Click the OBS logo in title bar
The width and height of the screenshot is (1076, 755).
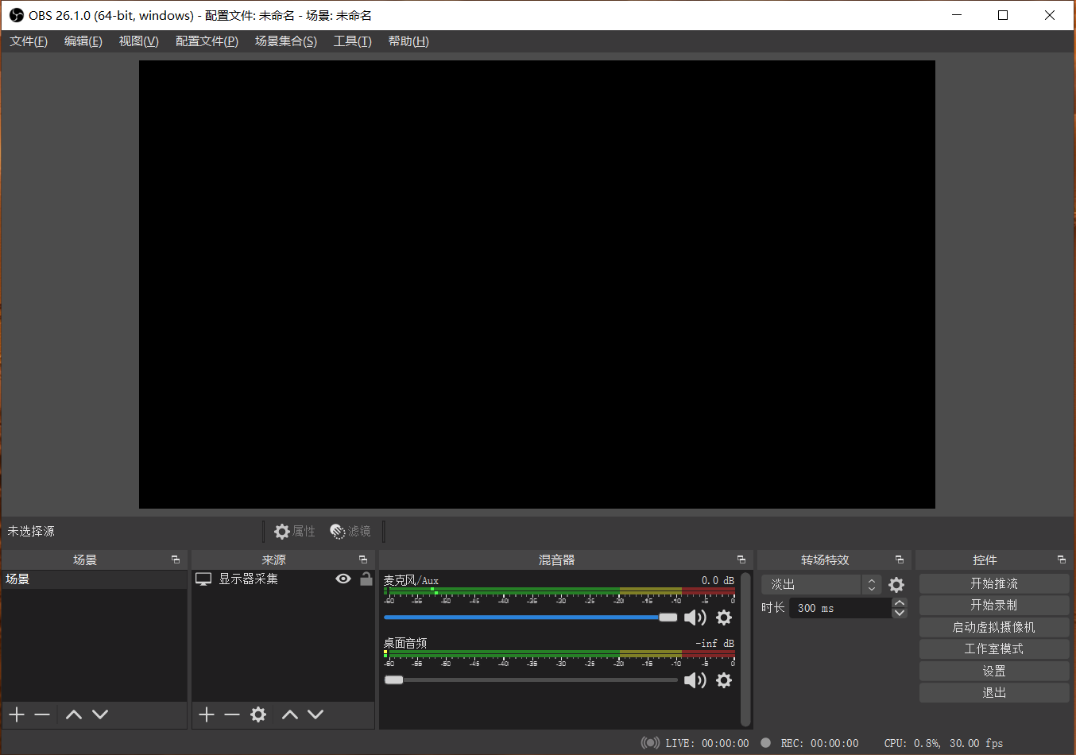[16, 15]
